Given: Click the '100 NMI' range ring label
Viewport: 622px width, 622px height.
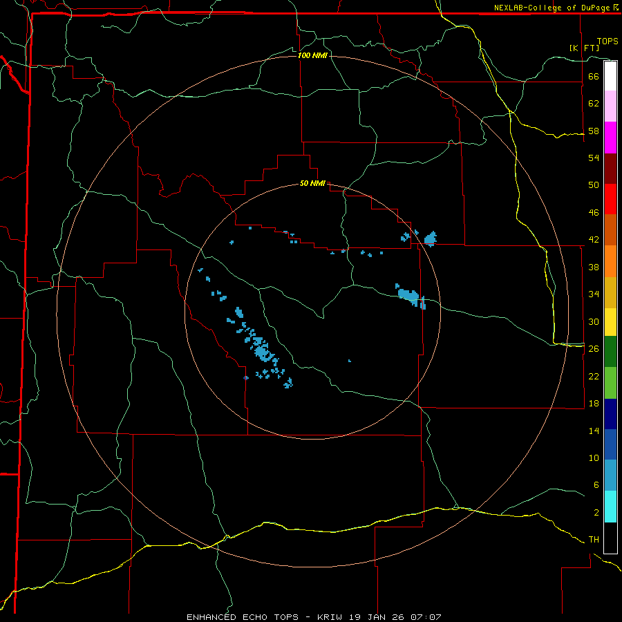Looking at the screenshot, I should (312, 55).
